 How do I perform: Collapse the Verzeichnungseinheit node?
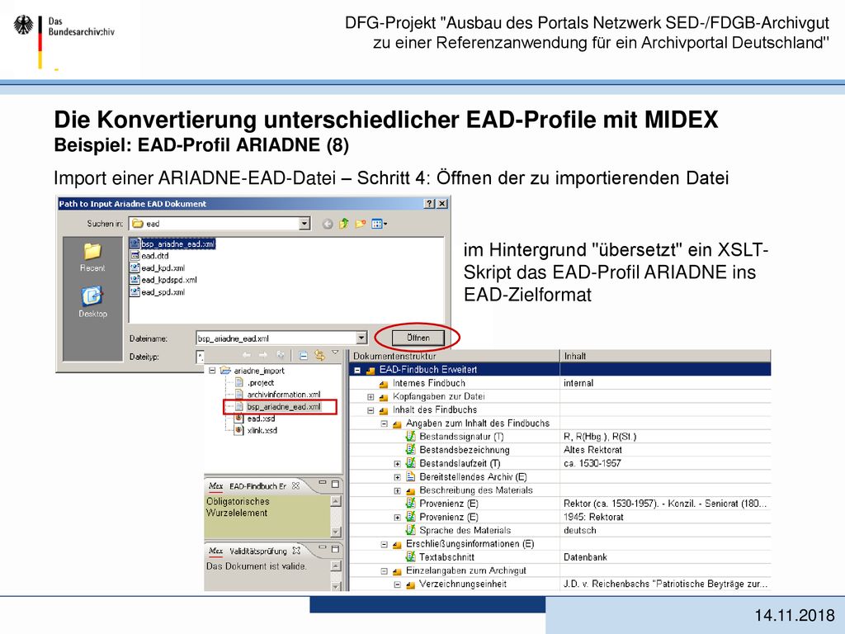coord(397,584)
